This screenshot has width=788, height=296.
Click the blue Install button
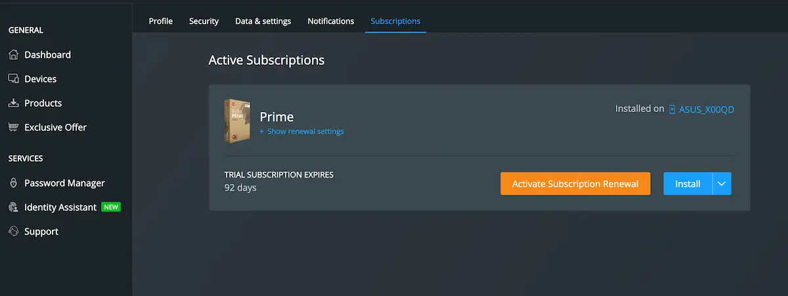(688, 184)
